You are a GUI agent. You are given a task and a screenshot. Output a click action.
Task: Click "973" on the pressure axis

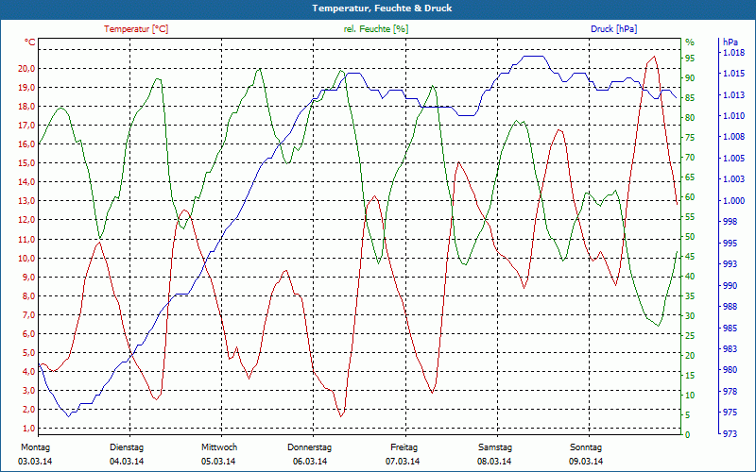730,434
